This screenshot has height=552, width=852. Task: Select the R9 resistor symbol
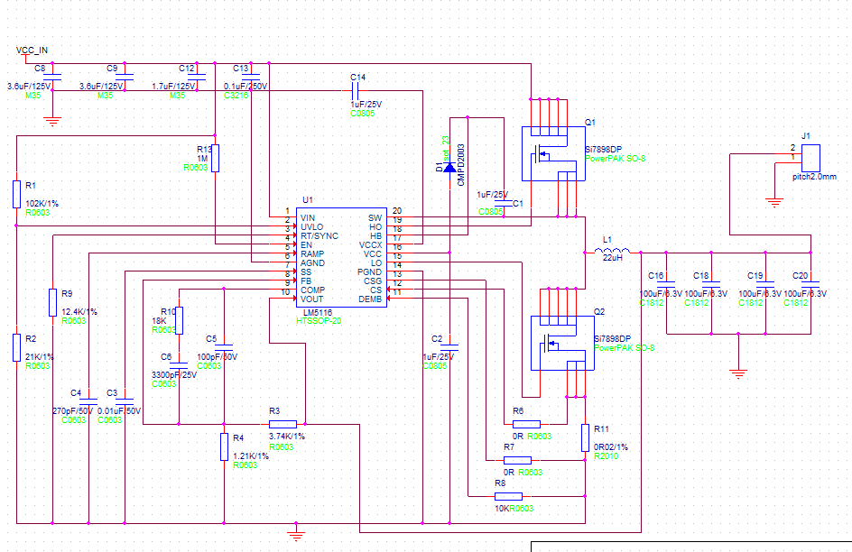52,302
